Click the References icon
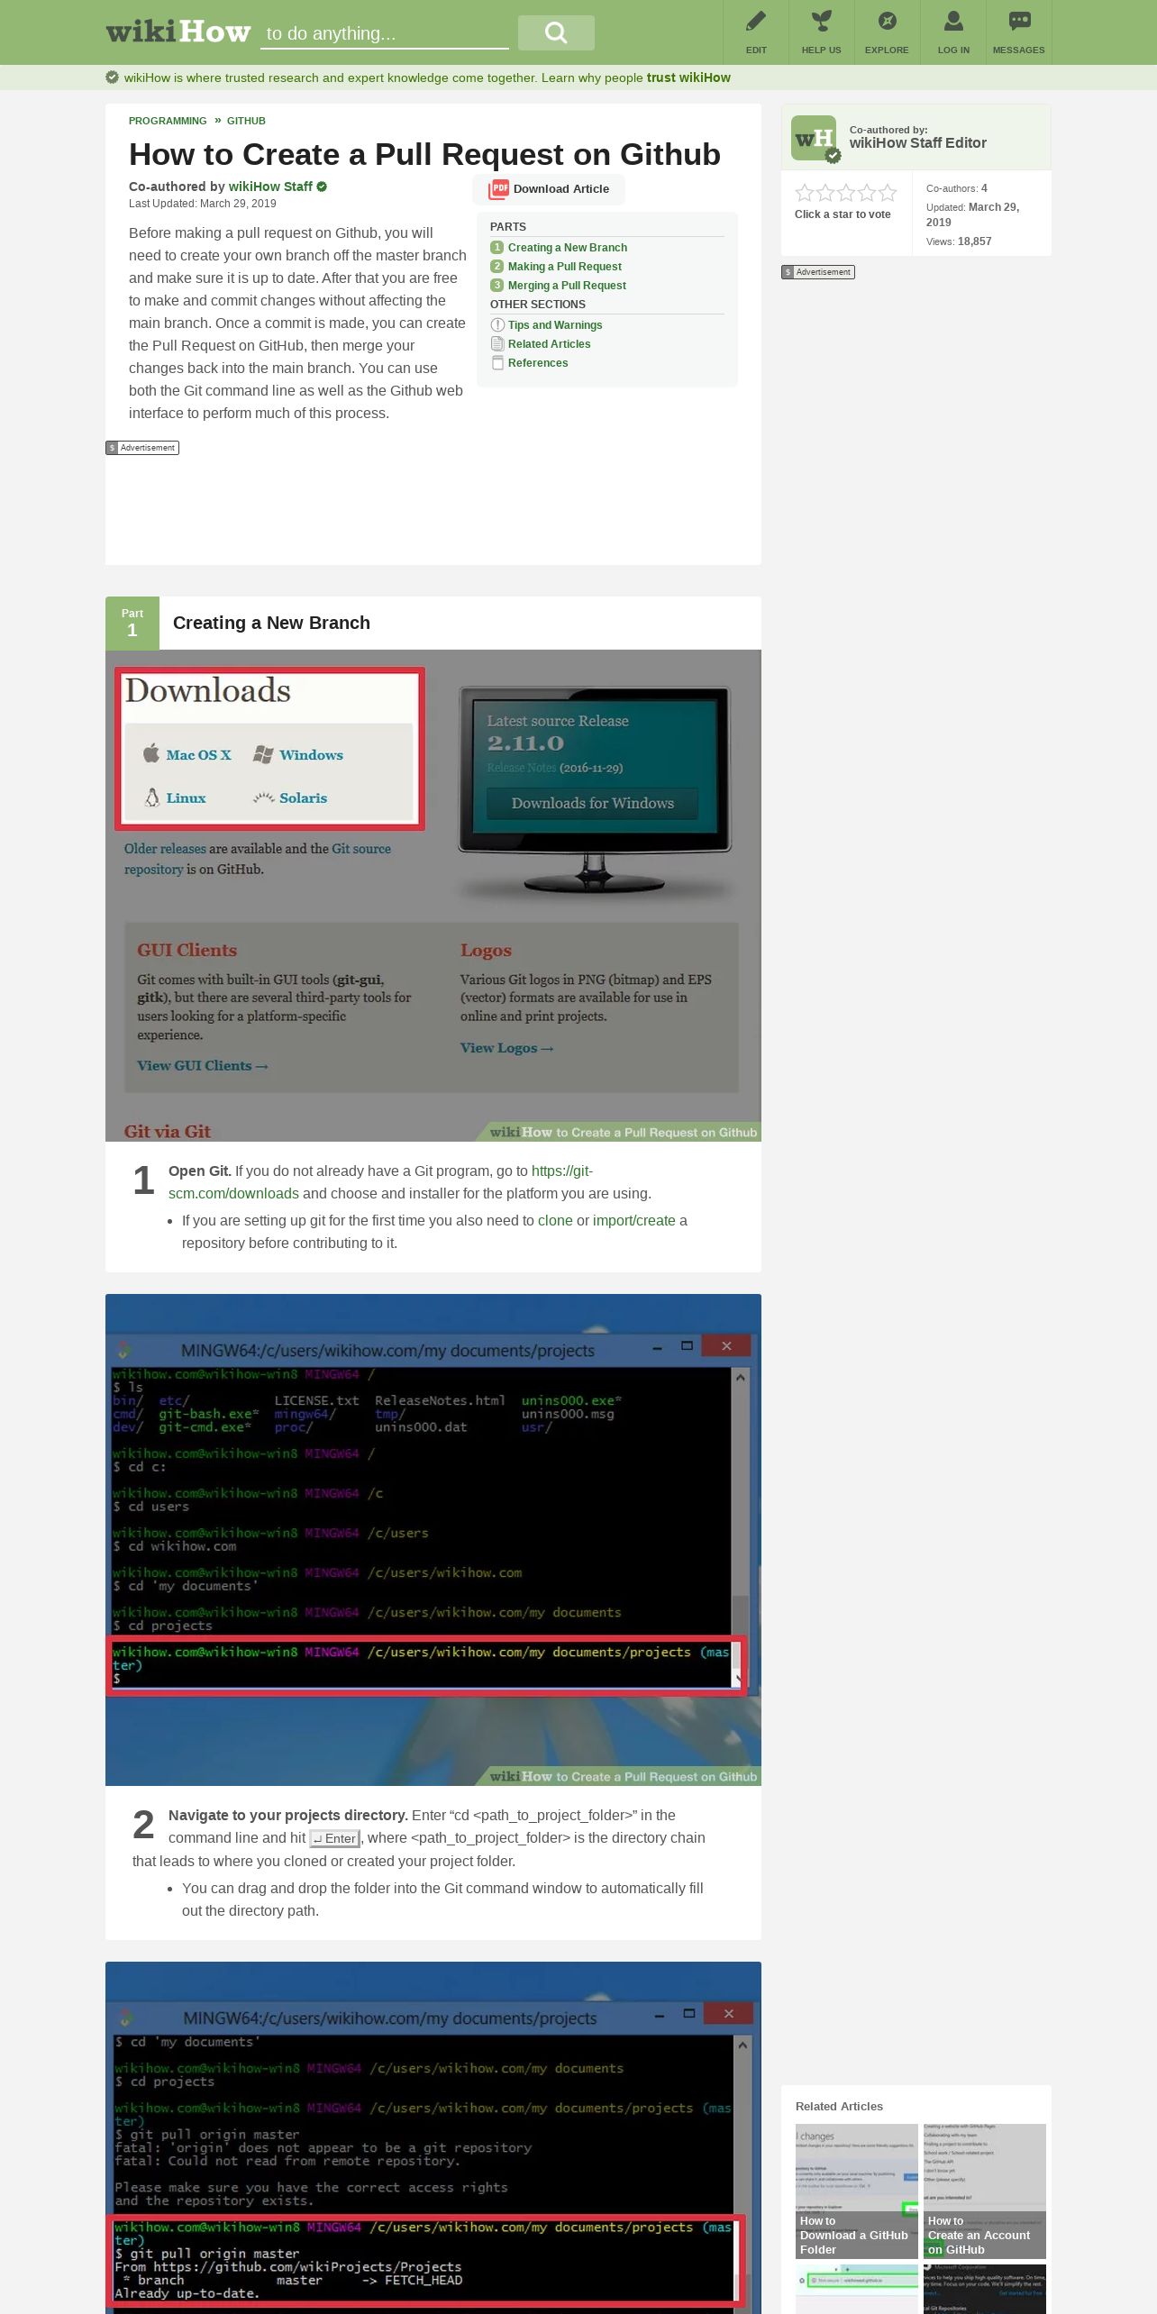Image resolution: width=1157 pixels, height=2314 pixels. [497, 362]
